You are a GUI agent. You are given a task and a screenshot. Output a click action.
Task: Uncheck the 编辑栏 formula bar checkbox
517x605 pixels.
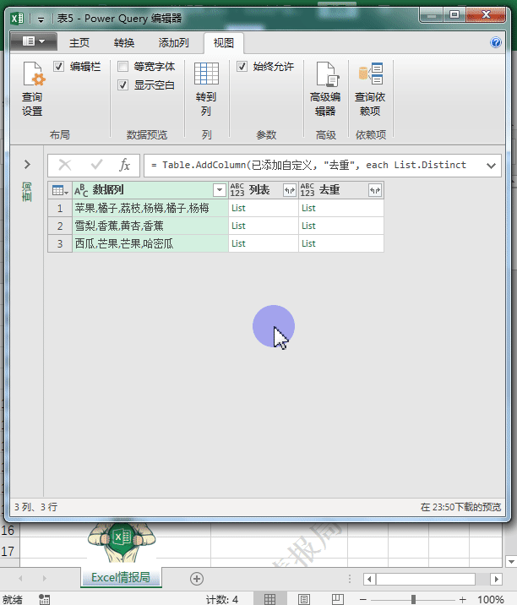[59, 67]
